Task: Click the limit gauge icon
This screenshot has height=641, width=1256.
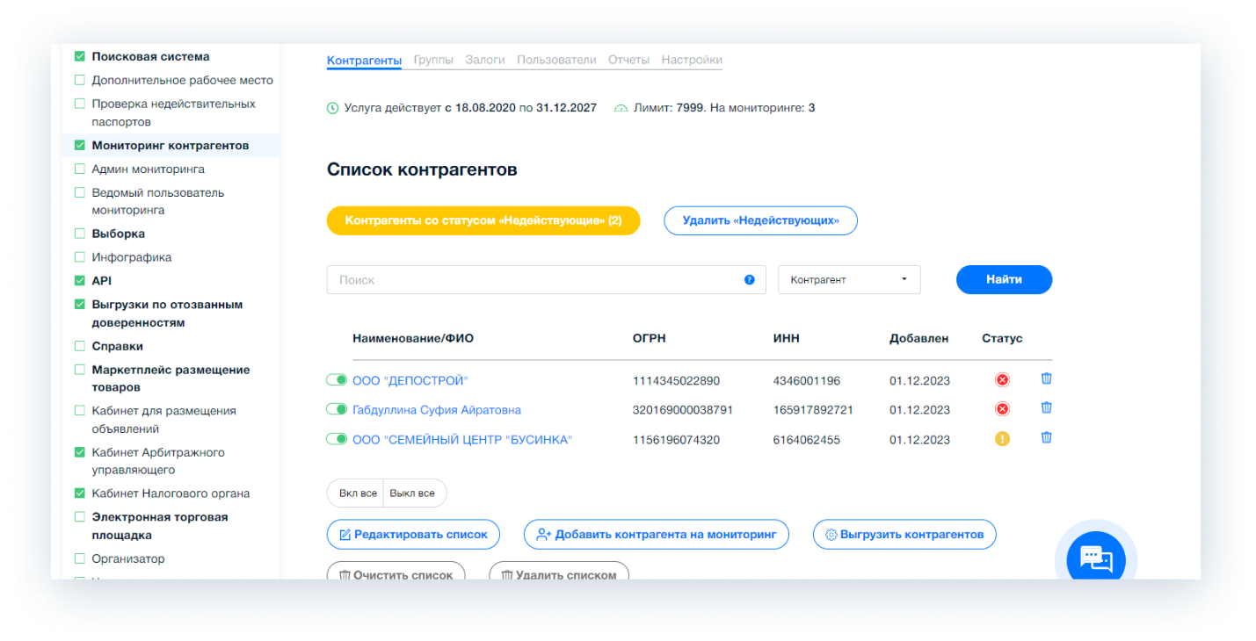Action: point(621,108)
